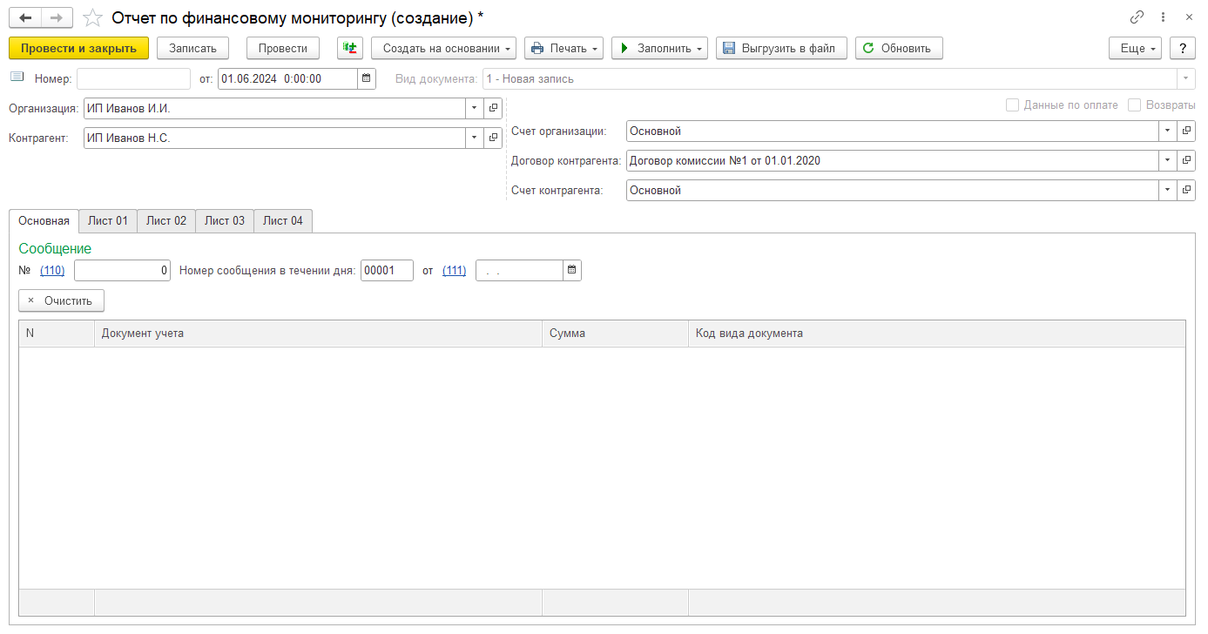Open the three-dots window menu
The height and width of the screenshot is (634, 1208).
tap(1164, 17)
